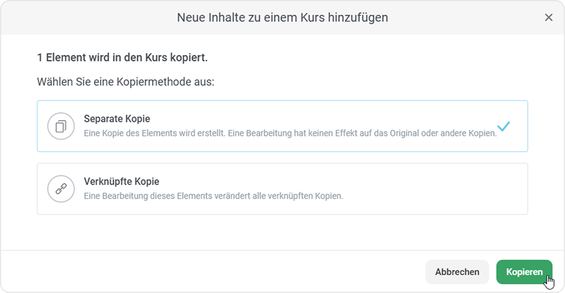
Task: Click the dialog title 'Neue Inhalte zu einem Kurs hinzufügen'
Action: 282,18
